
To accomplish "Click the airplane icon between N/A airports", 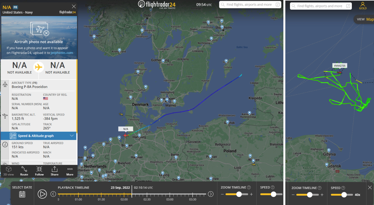I will click(39, 67).
